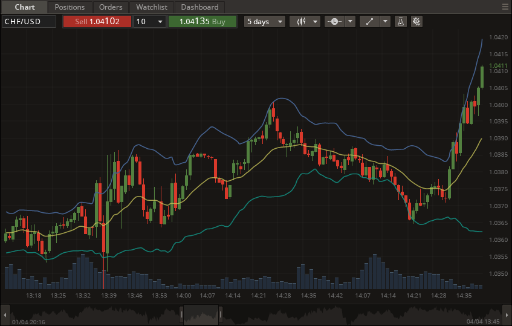
Task: Click the green 1.04135 Buy button
Action: coord(203,22)
